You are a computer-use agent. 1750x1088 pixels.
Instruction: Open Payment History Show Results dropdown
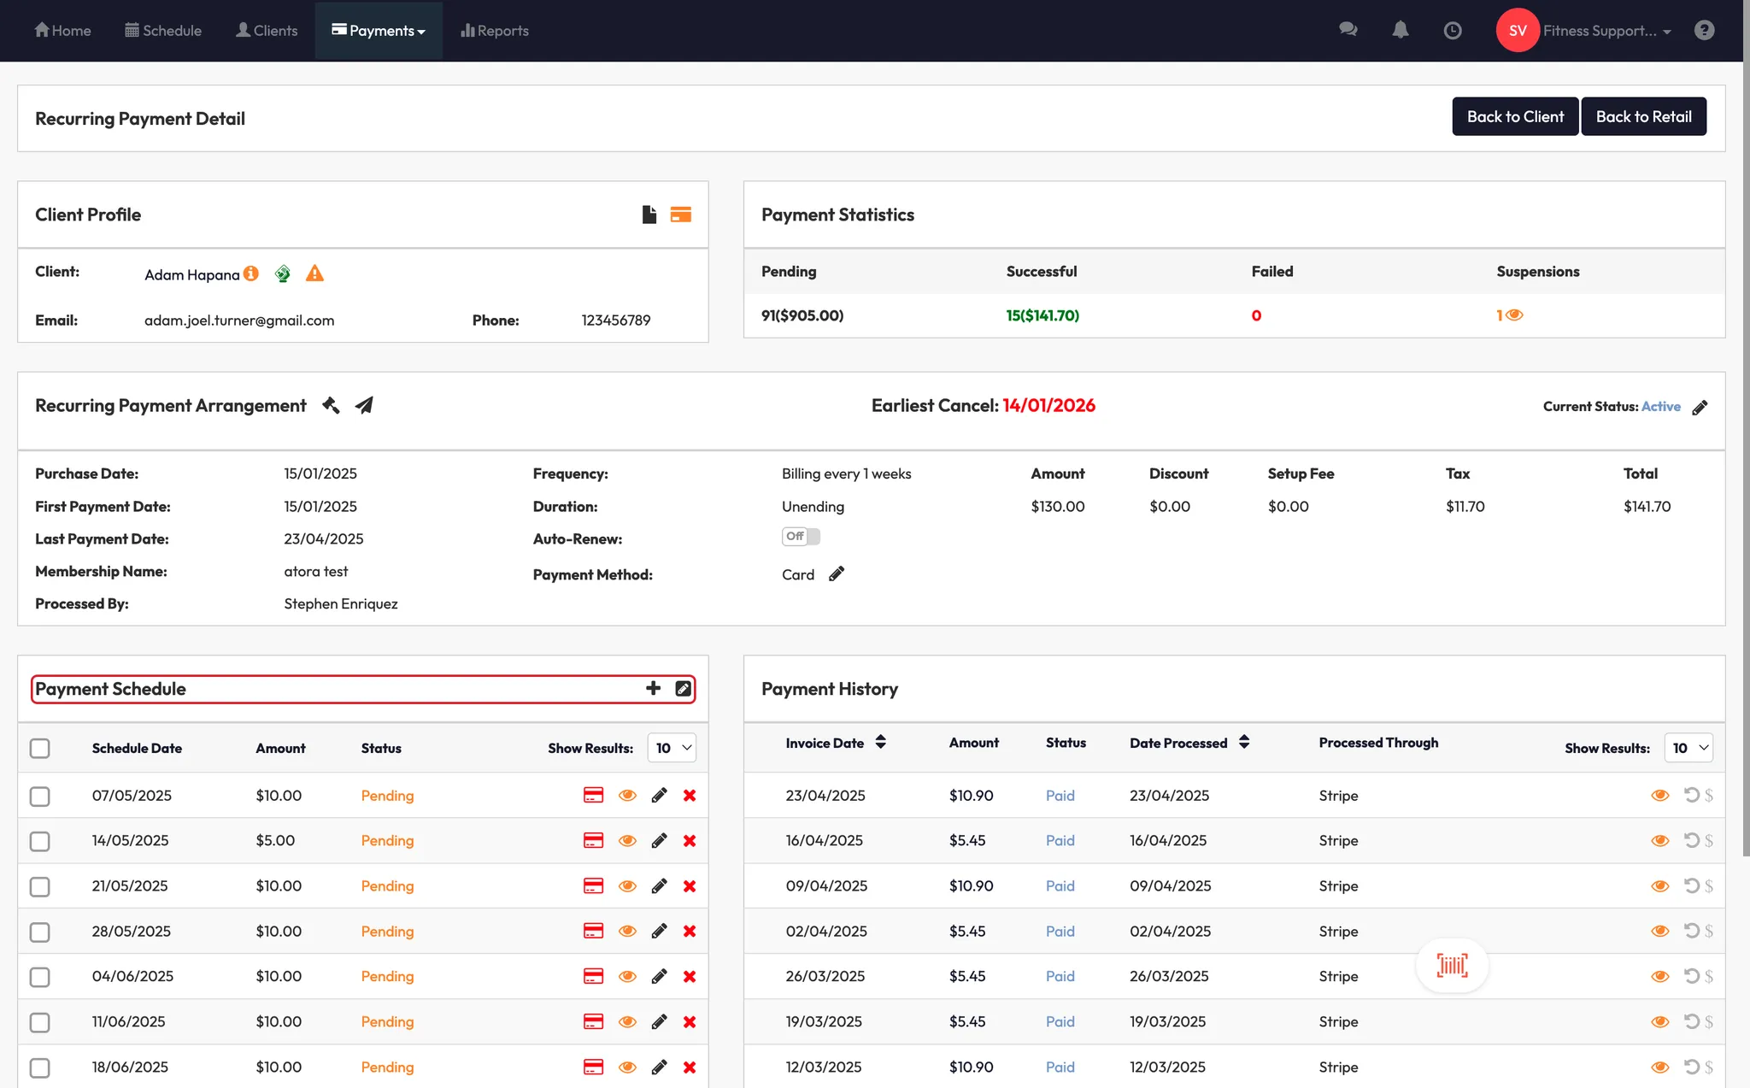pos(1688,748)
